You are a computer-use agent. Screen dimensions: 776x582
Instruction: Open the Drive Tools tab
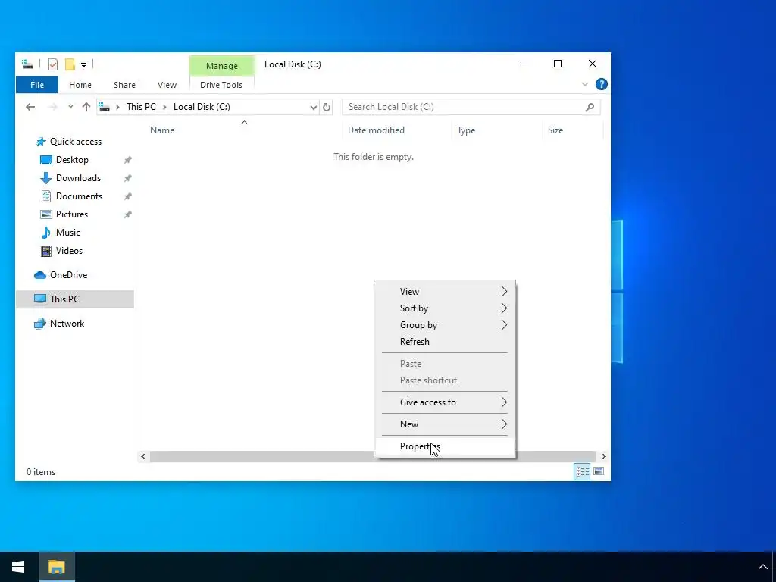coord(221,85)
